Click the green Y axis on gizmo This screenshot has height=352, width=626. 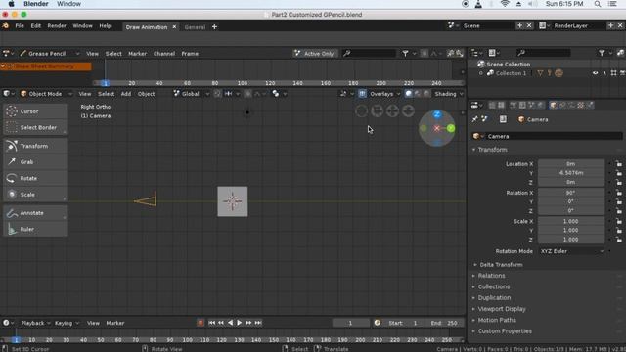451,128
